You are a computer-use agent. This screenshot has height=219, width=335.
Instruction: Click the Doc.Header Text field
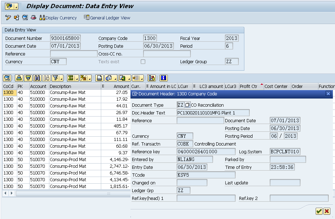213,113
